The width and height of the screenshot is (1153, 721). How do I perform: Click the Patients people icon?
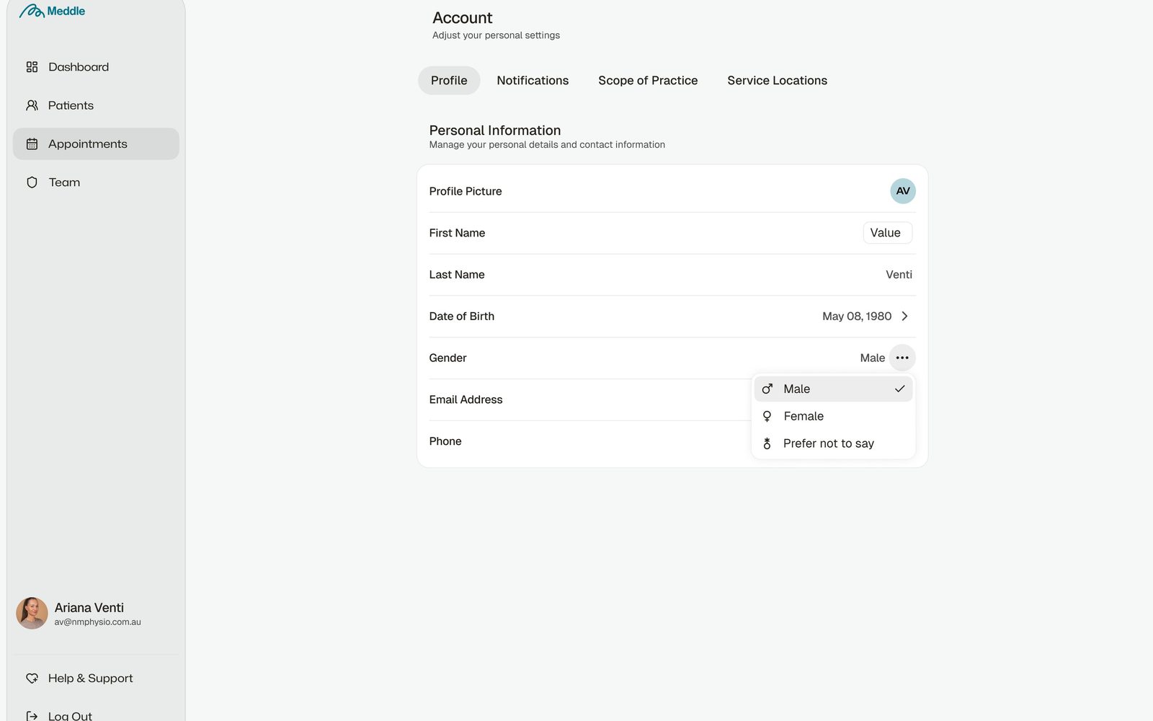(x=32, y=105)
